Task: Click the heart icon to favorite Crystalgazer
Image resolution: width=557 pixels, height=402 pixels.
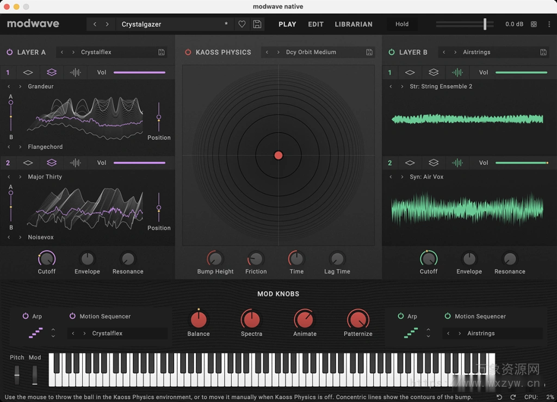Action: point(242,24)
